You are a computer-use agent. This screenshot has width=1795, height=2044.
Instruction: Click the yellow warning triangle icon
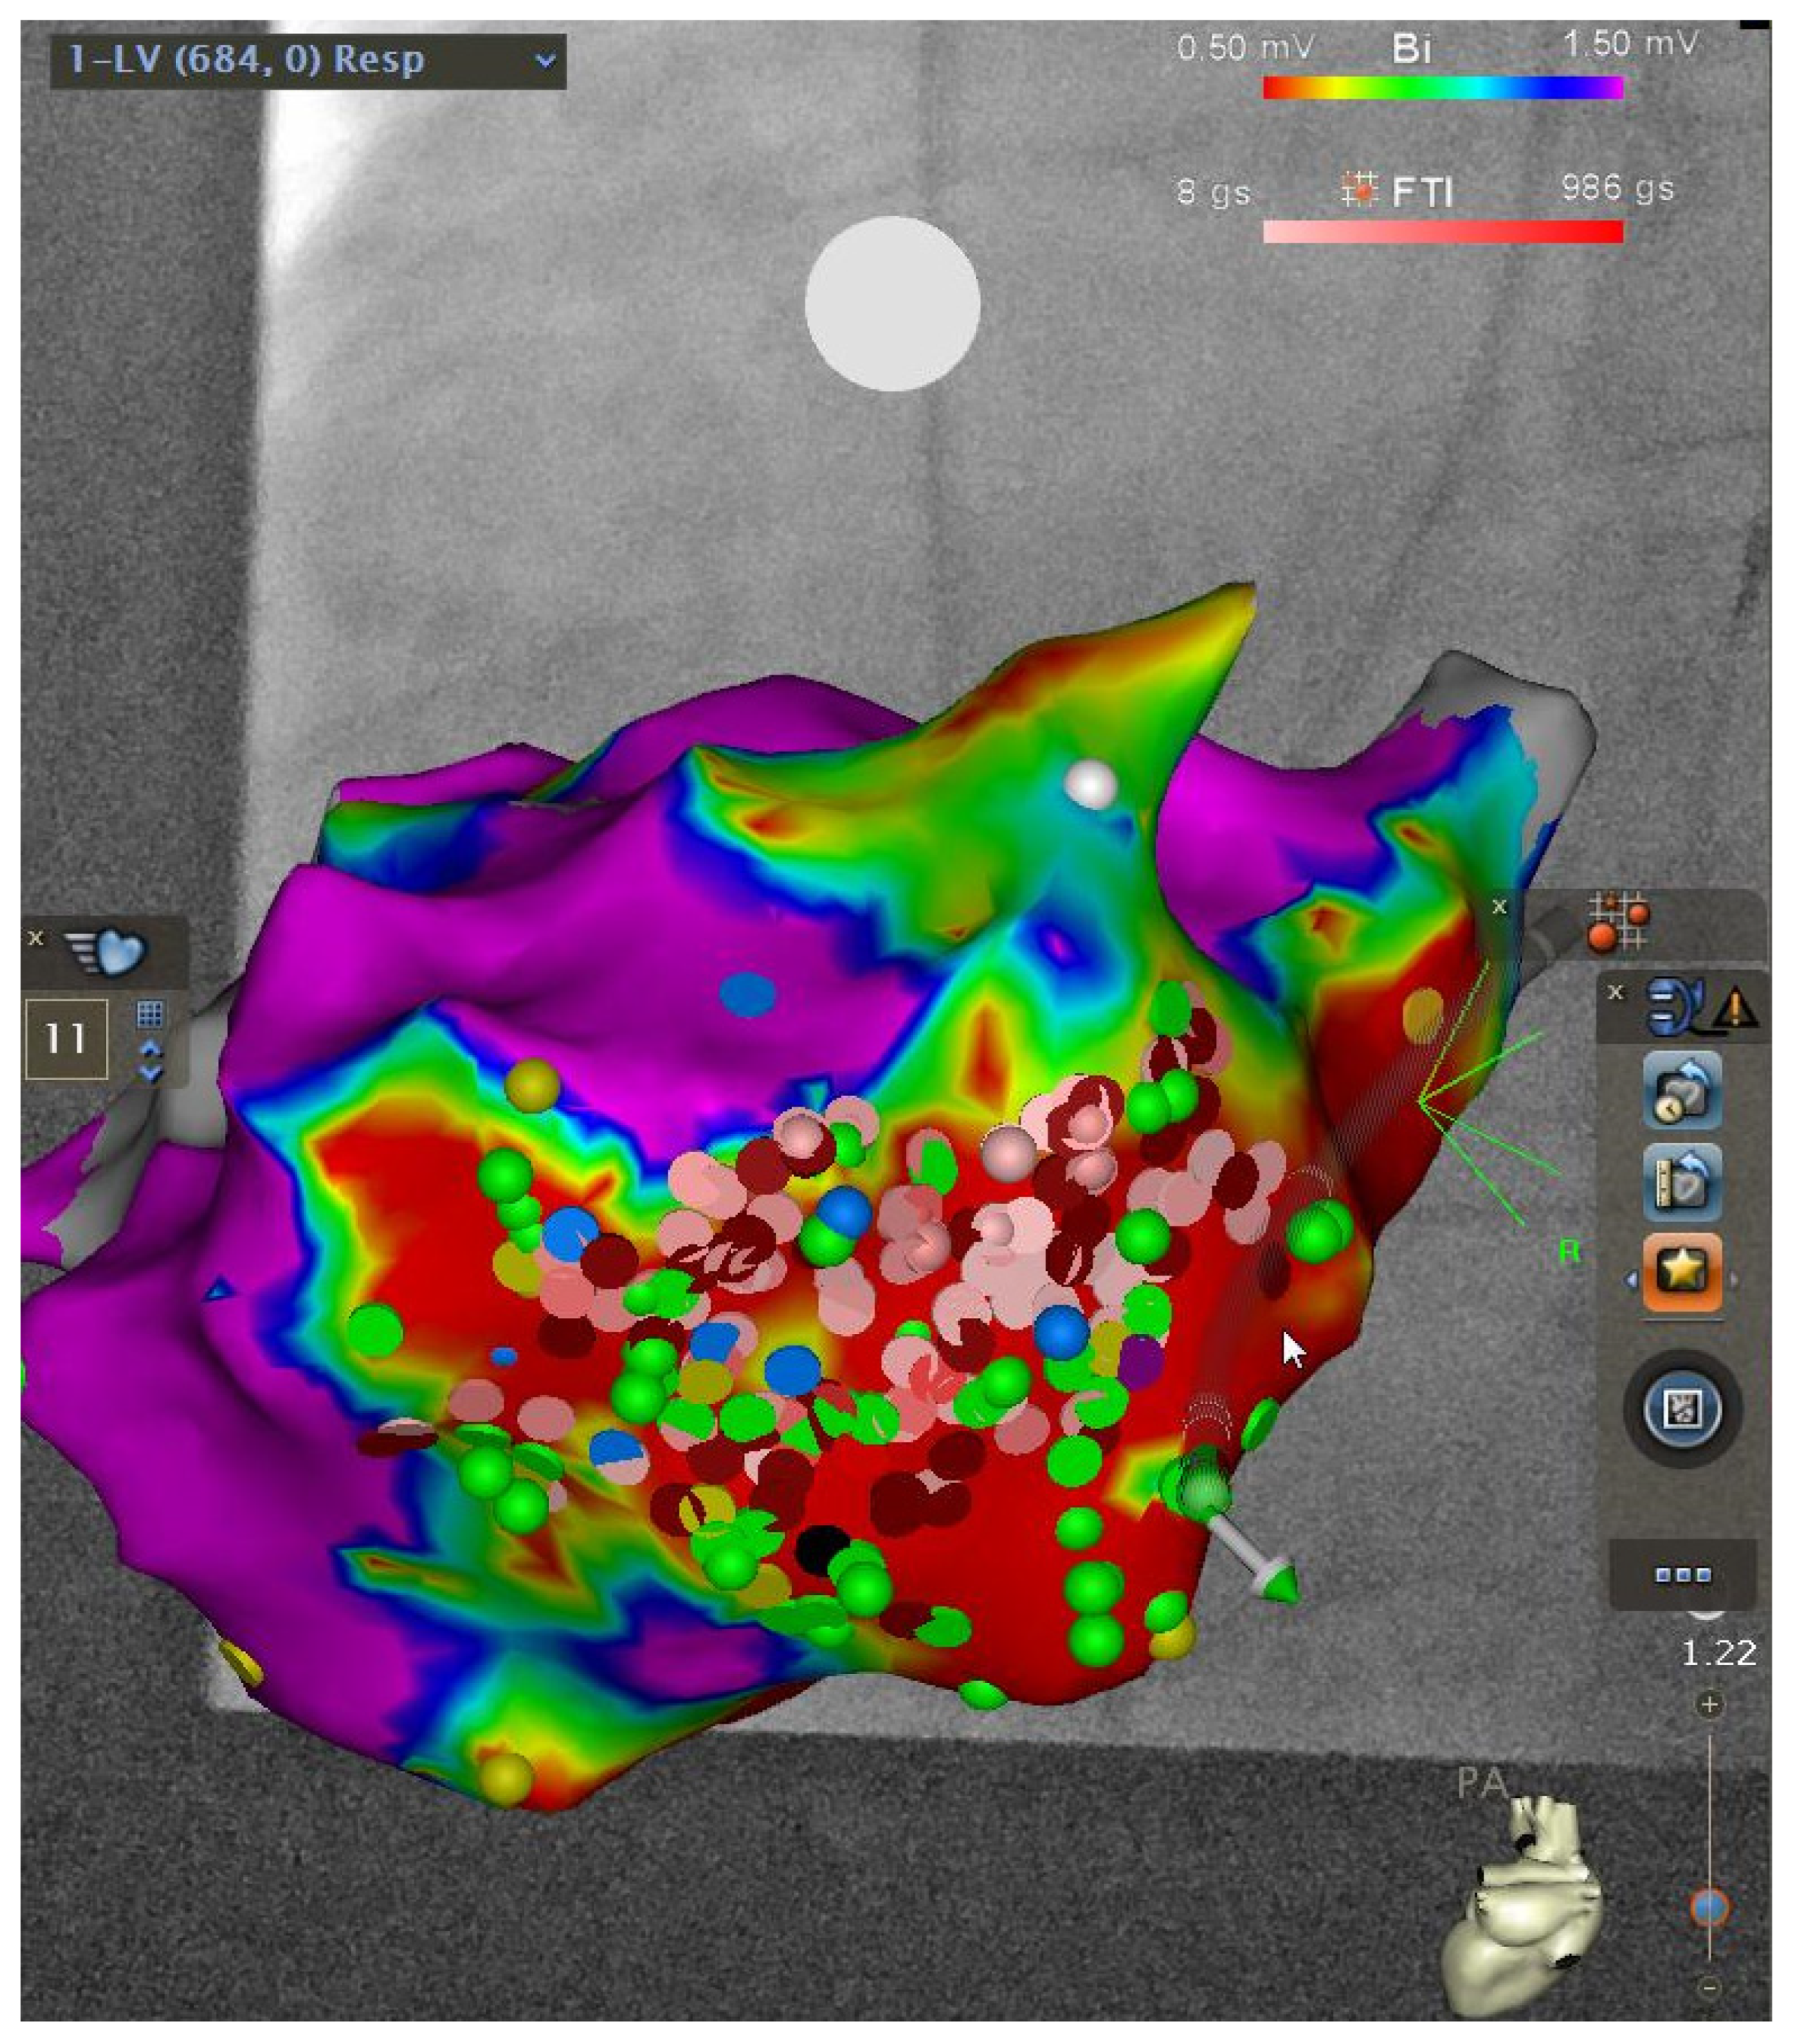(1734, 1007)
